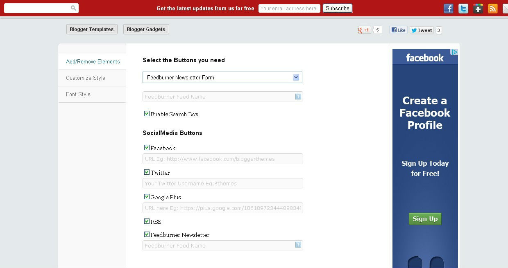The height and width of the screenshot is (268, 508).
Task: Click 'Select the Buttons you need' heading
Action: 184,60
